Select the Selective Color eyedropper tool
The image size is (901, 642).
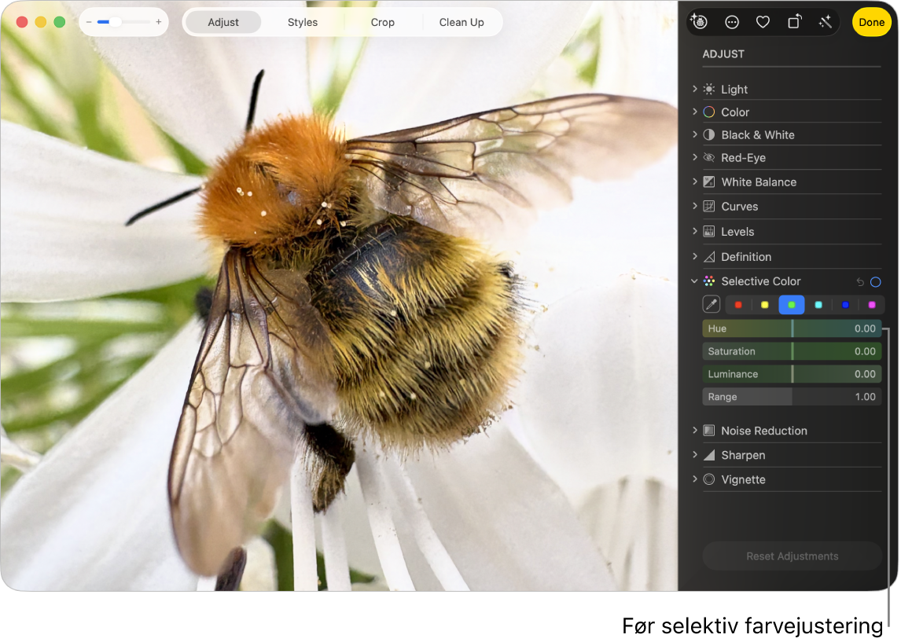pyautogui.click(x=711, y=305)
